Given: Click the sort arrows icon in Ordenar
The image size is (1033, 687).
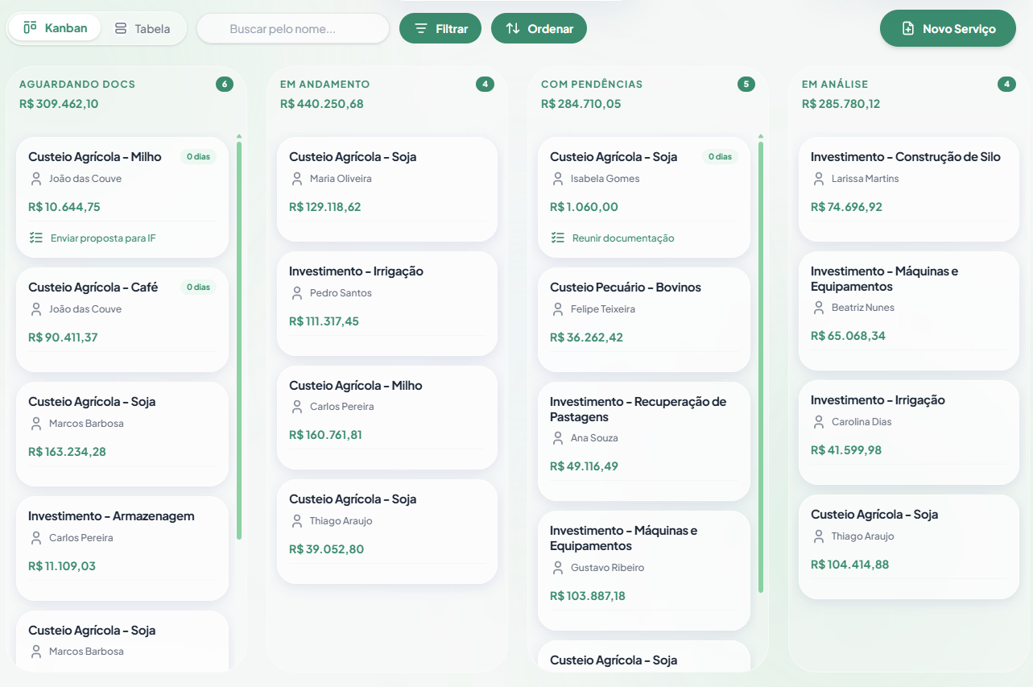Looking at the screenshot, I should coord(513,29).
